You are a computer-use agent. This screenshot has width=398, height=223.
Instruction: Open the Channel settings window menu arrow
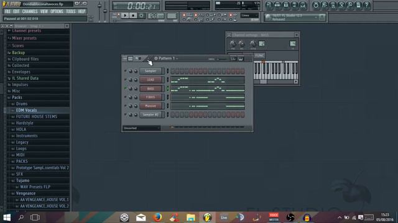point(229,35)
